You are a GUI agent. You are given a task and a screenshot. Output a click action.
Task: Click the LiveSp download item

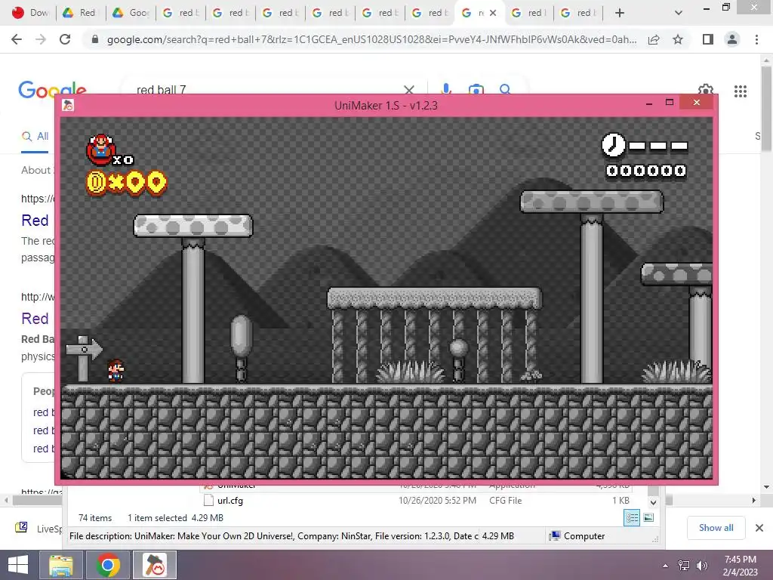tap(37, 528)
